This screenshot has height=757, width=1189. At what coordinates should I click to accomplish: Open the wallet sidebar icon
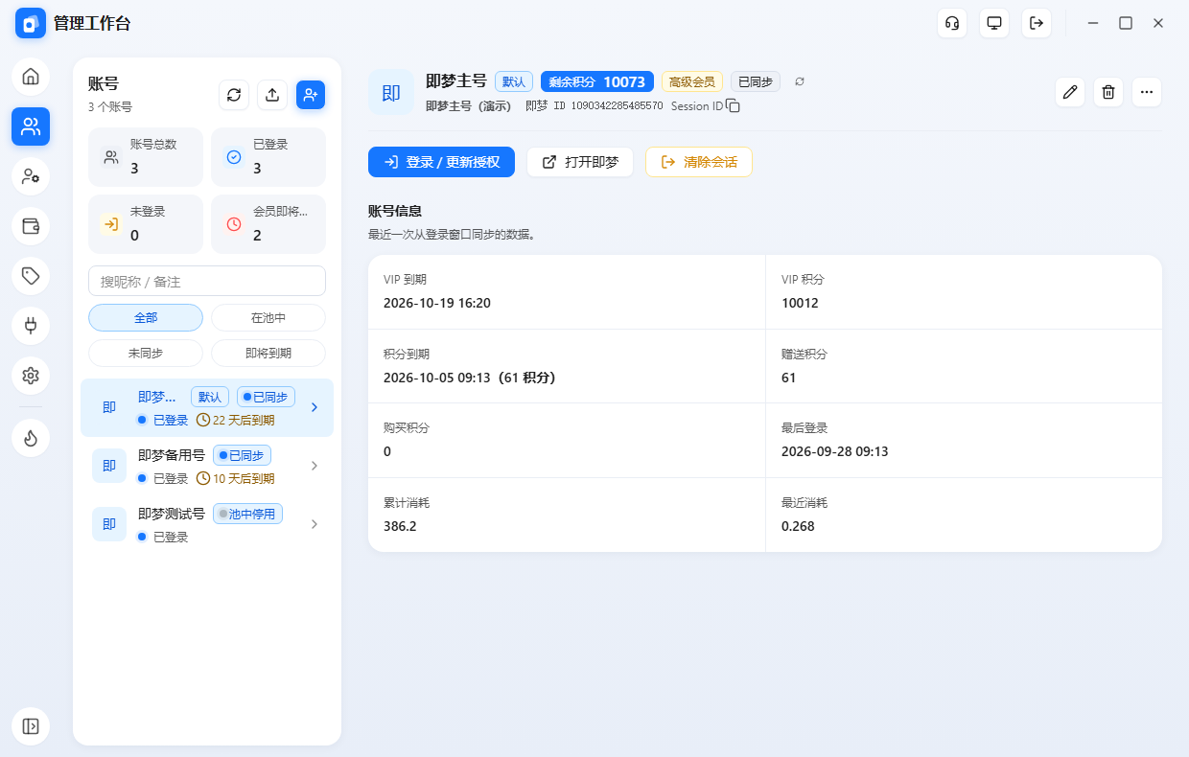click(31, 226)
